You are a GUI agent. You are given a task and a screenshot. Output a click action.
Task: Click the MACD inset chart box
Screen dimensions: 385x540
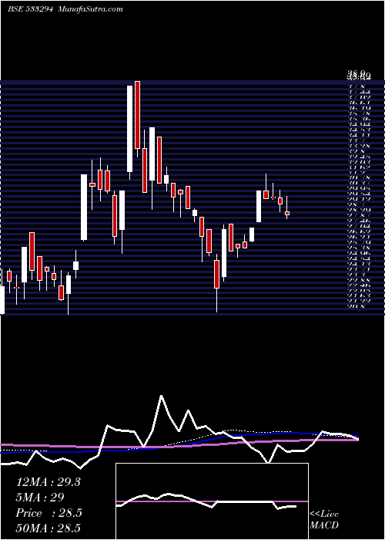(x=212, y=501)
